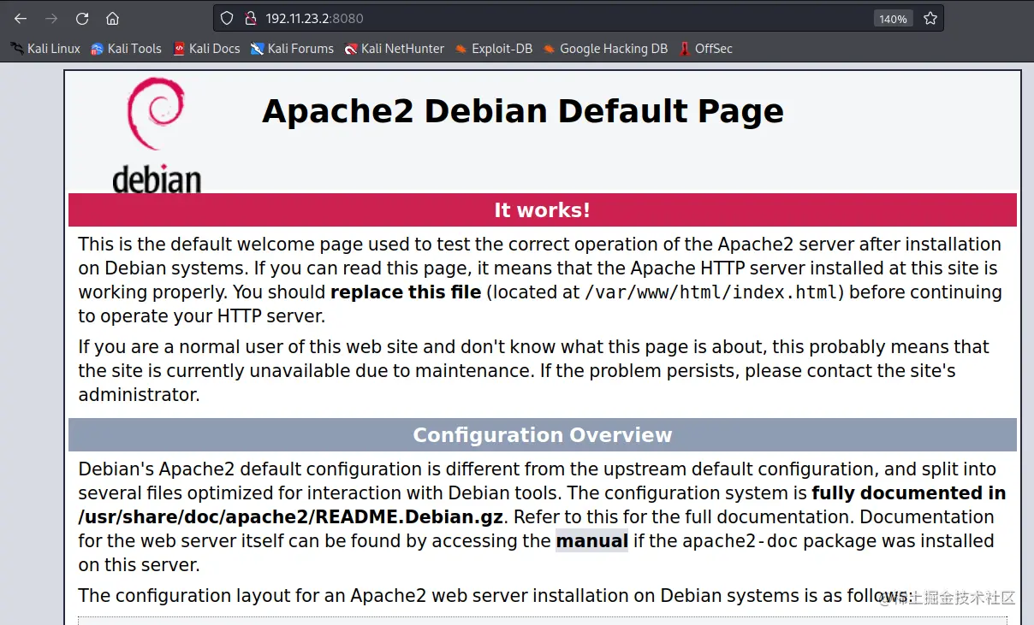Click the 140% zoom indicator
Image resolution: width=1034 pixels, height=625 pixels.
[893, 17]
